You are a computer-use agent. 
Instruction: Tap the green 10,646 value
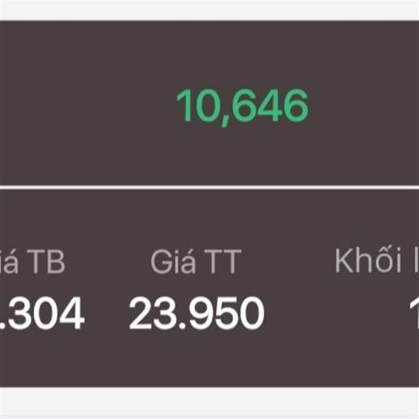point(242,106)
